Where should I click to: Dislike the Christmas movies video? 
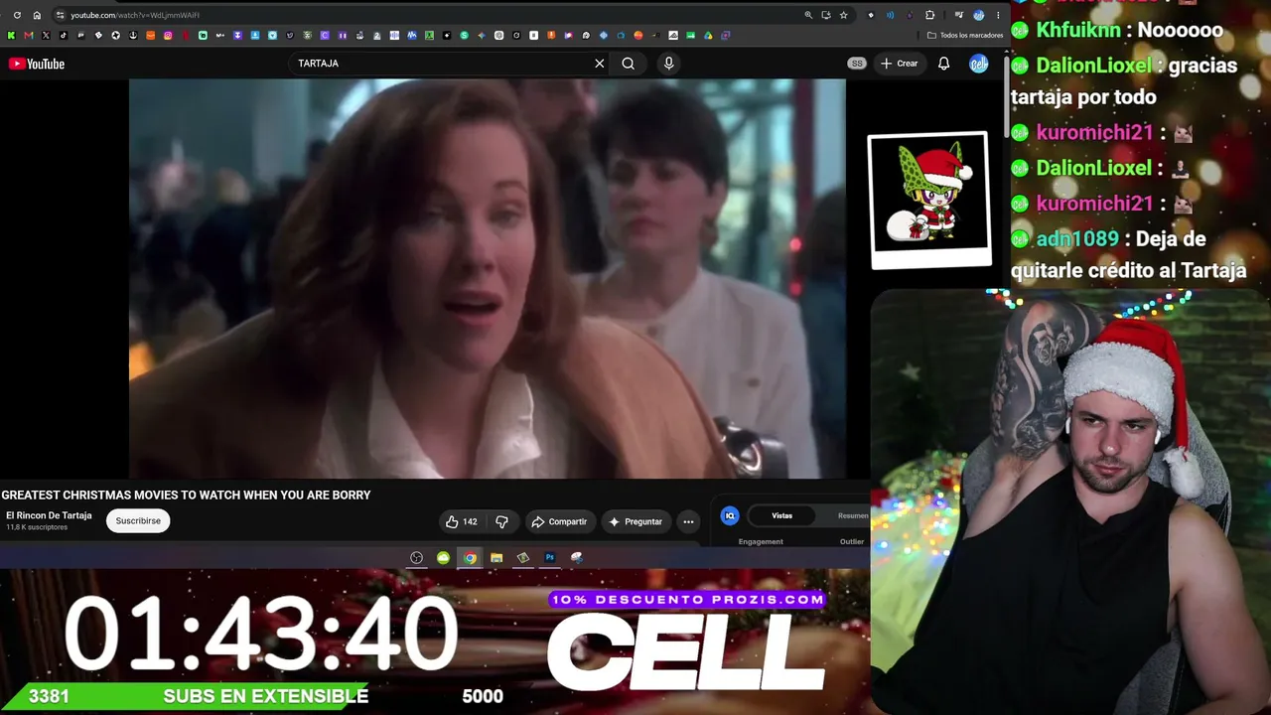click(502, 521)
